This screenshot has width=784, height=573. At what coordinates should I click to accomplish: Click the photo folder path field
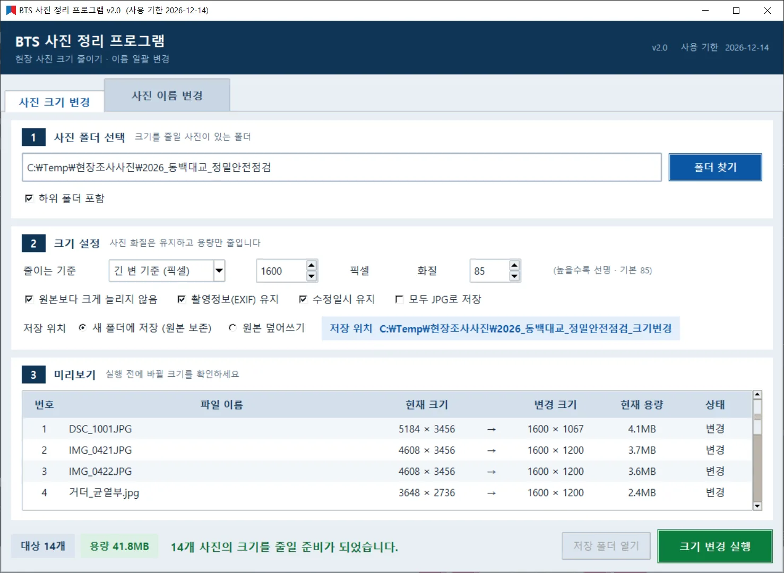(x=342, y=167)
